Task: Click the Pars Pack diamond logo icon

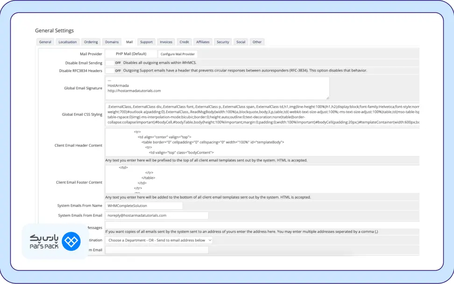Action: (71, 241)
